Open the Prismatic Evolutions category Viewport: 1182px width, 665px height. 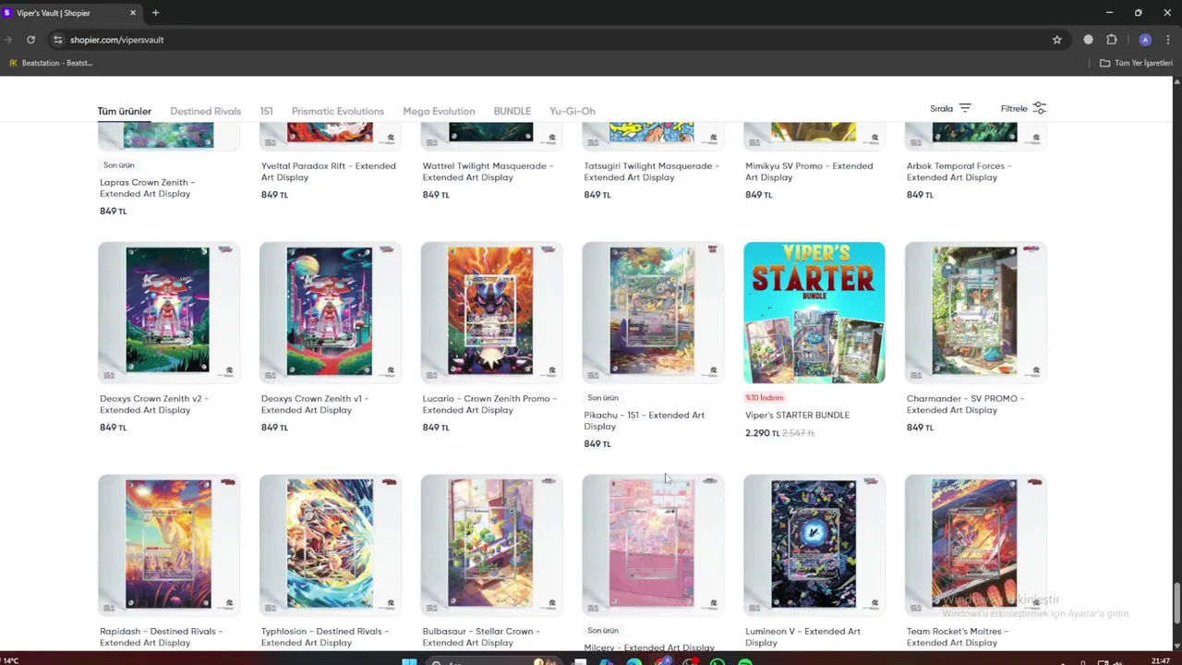point(337,111)
